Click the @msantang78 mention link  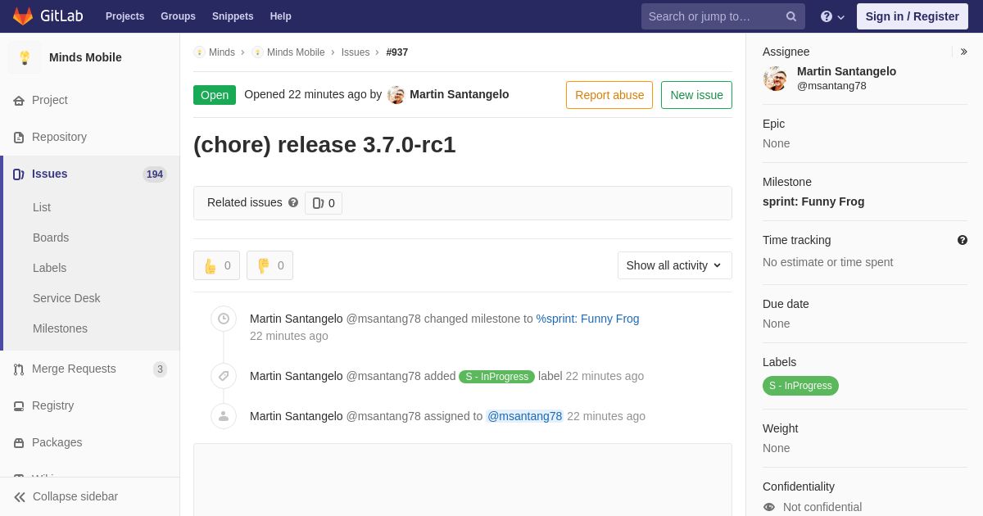(525, 416)
